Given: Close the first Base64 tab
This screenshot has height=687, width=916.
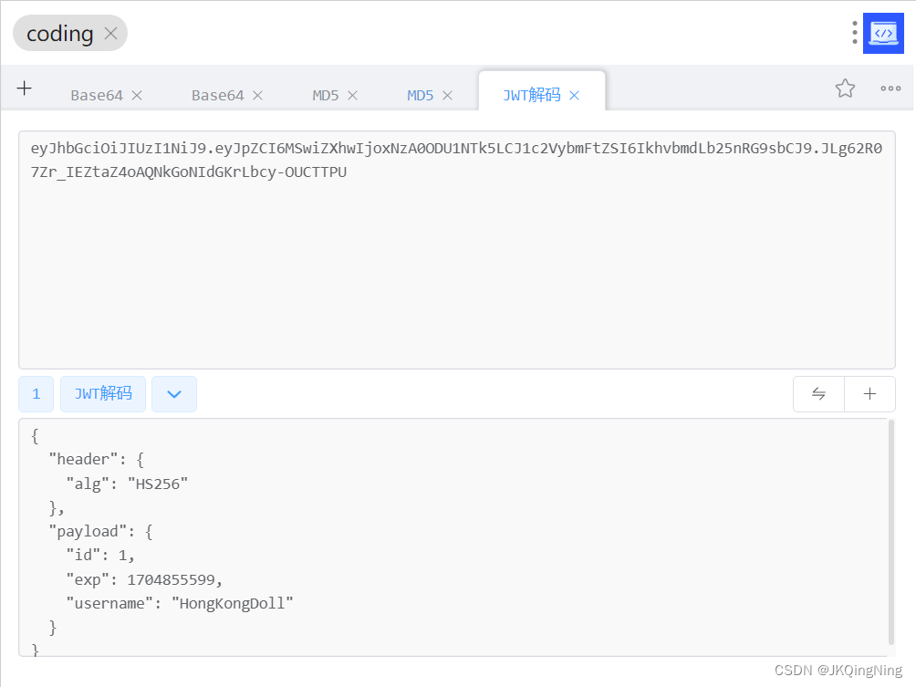Looking at the screenshot, I should point(137,95).
